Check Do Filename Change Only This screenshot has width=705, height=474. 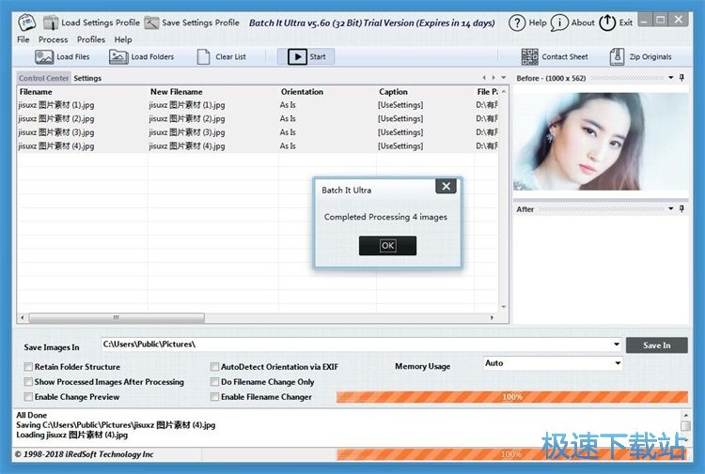point(215,381)
